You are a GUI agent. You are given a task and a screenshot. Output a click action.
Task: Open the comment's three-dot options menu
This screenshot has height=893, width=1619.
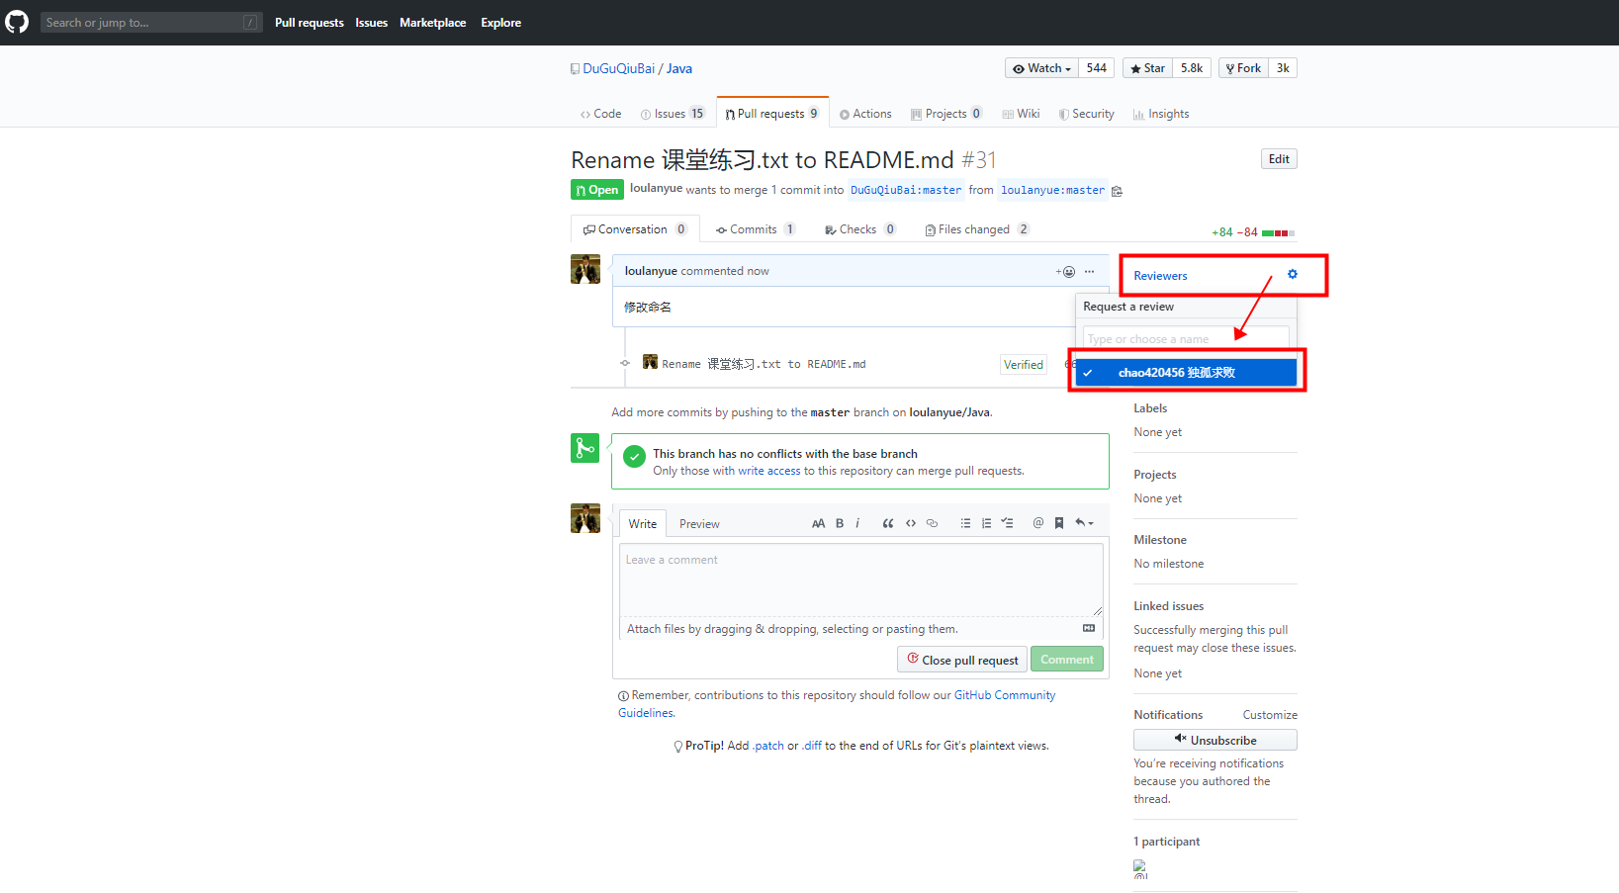click(1089, 271)
